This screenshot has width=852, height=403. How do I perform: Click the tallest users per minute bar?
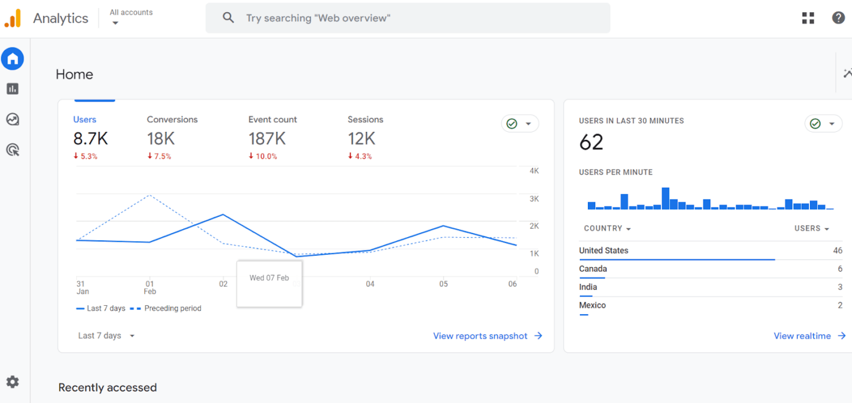(665, 198)
